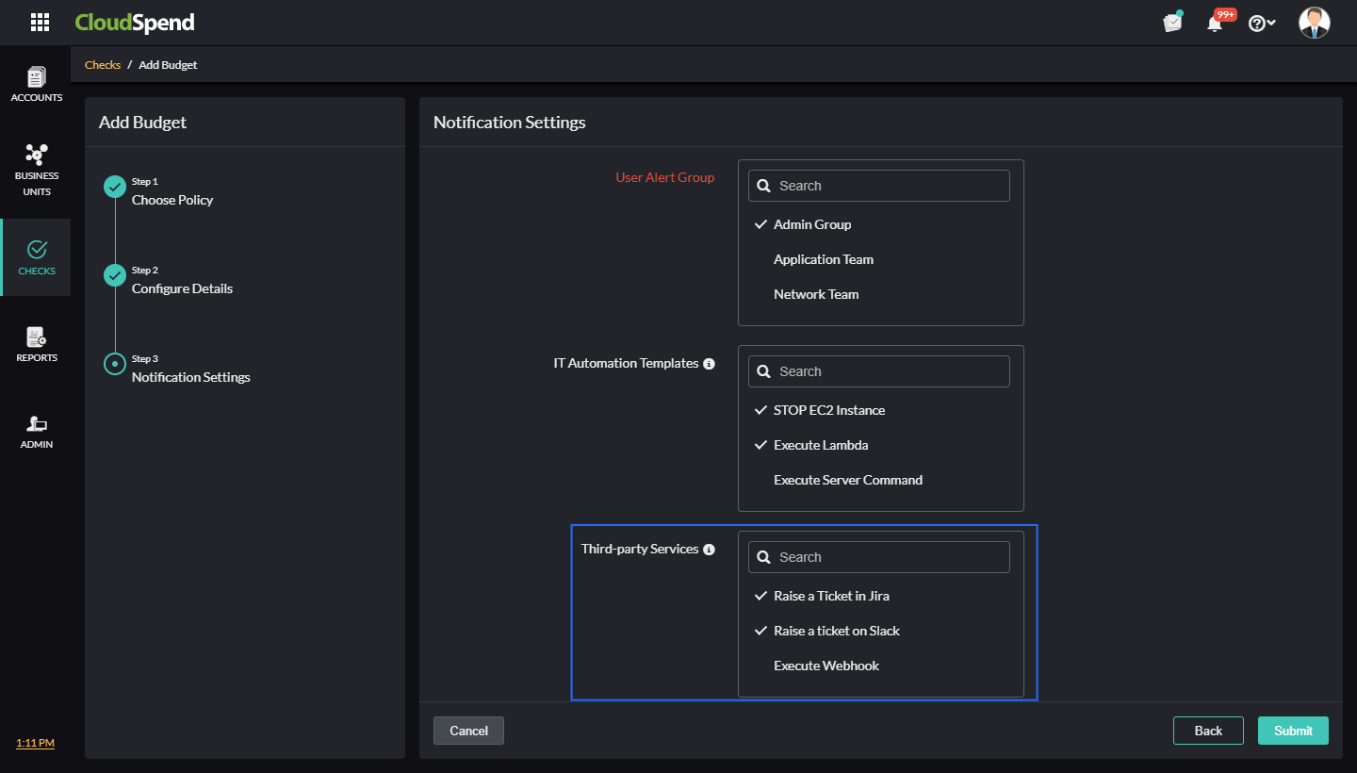Click the Checks breadcrumb link
This screenshot has height=773, width=1357.
coord(103,65)
